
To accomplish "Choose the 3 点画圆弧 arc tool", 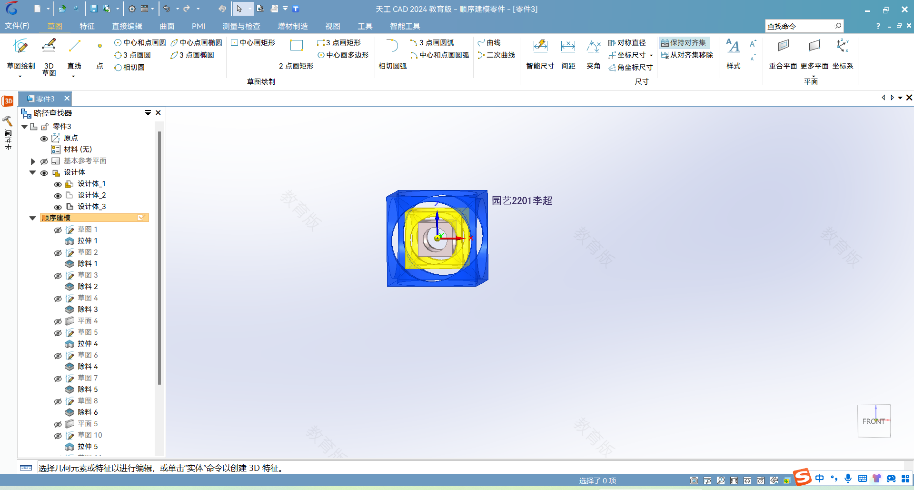I will [432, 43].
